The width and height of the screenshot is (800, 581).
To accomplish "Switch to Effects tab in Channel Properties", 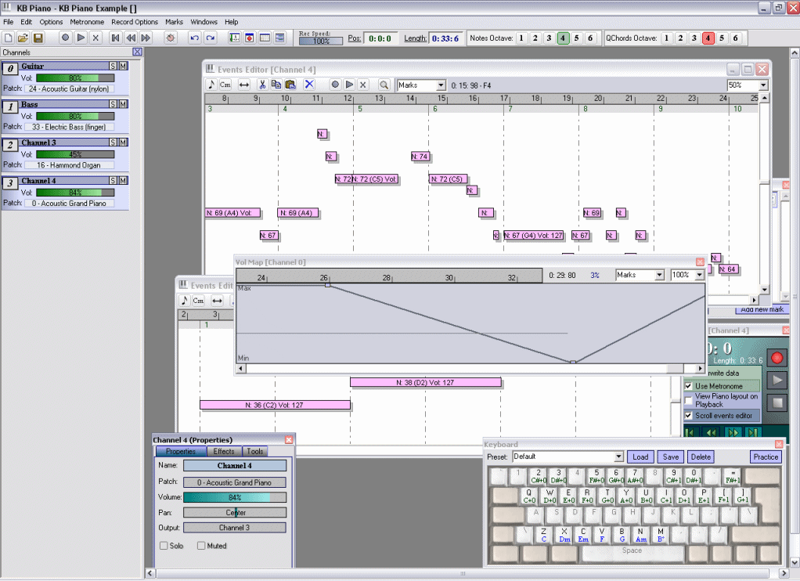I will (x=224, y=451).
